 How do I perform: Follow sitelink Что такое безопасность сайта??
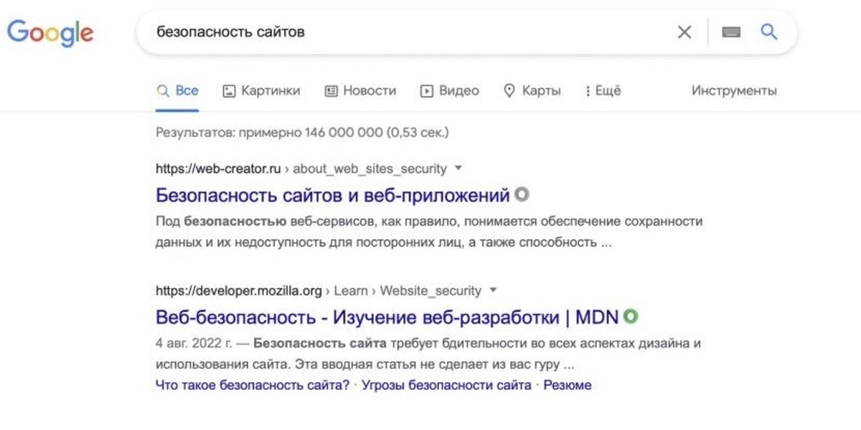pyautogui.click(x=252, y=385)
